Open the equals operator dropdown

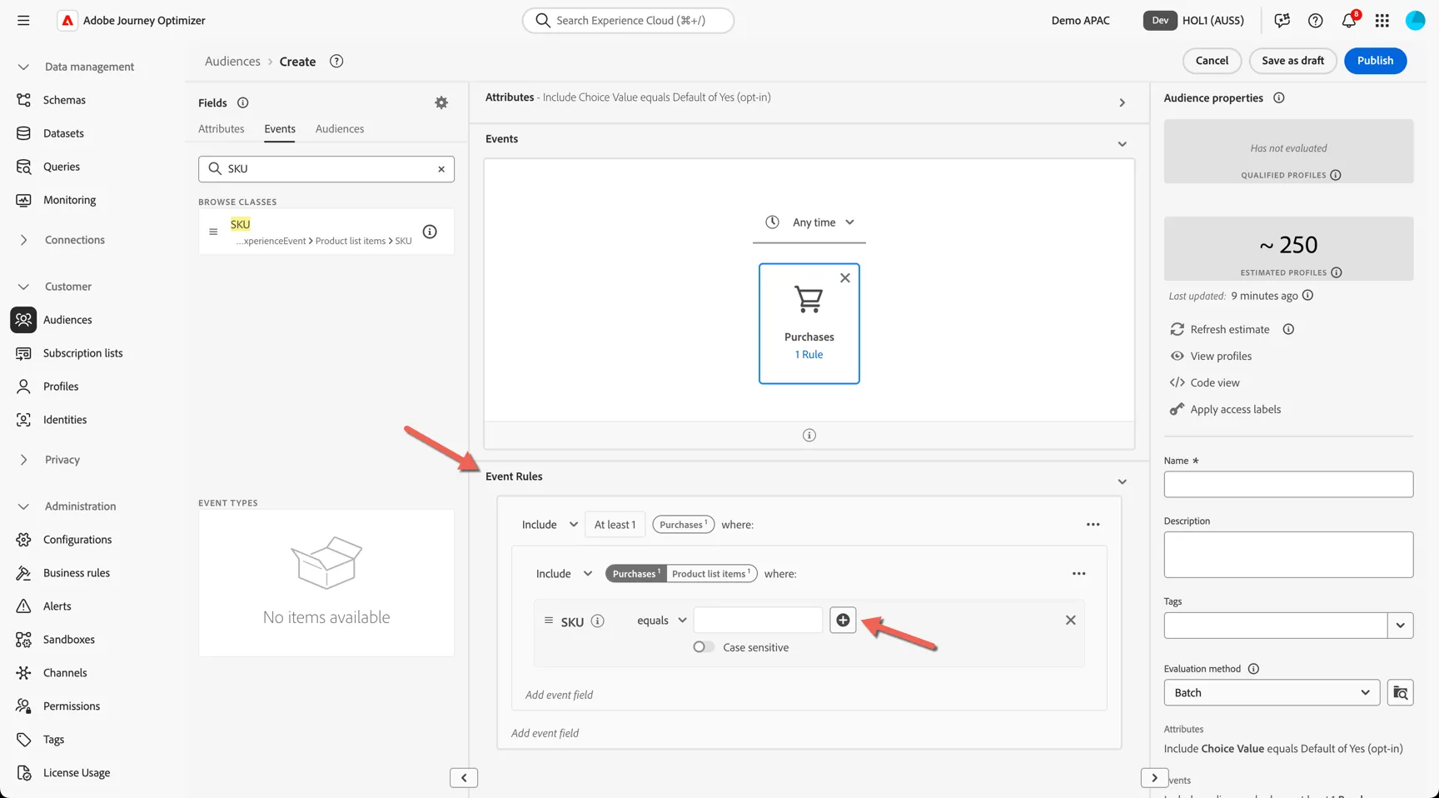(661, 621)
